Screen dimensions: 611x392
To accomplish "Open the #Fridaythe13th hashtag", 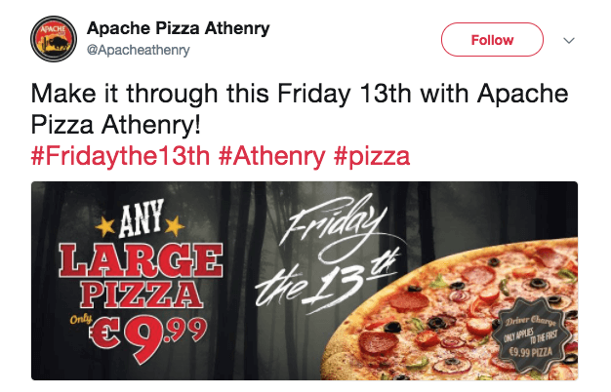I will [120, 156].
